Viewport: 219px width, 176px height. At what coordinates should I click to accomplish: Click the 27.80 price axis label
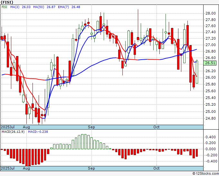pos(211,20)
